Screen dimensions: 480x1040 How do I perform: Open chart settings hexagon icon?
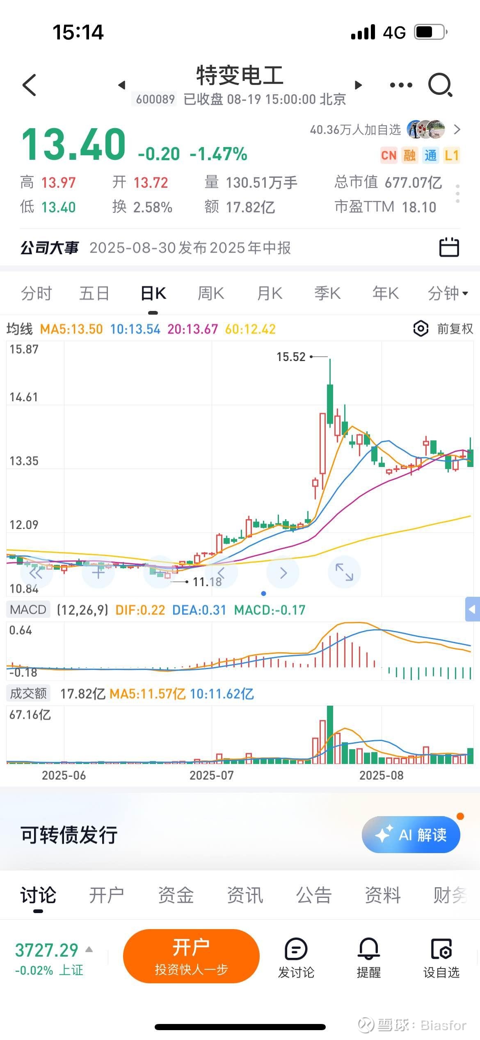tap(421, 329)
